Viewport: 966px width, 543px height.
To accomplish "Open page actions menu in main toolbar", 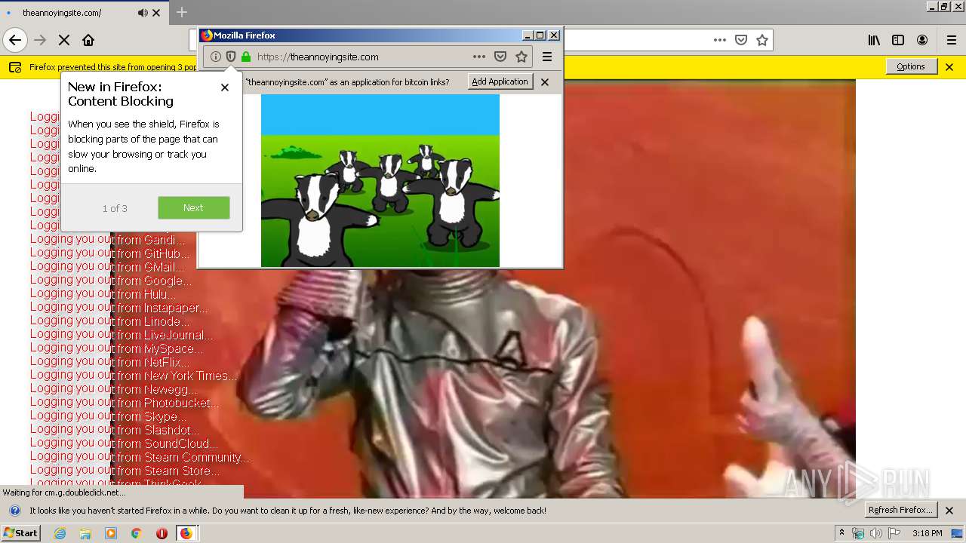I will [x=720, y=40].
